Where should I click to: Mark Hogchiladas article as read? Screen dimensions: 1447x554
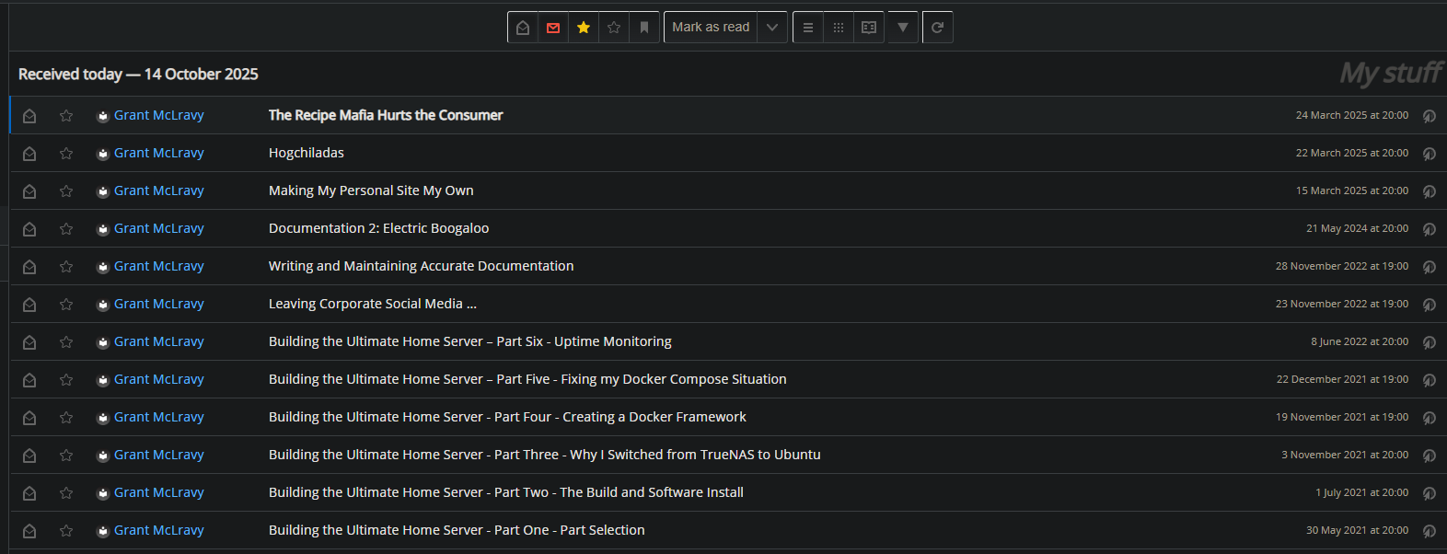point(29,154)
